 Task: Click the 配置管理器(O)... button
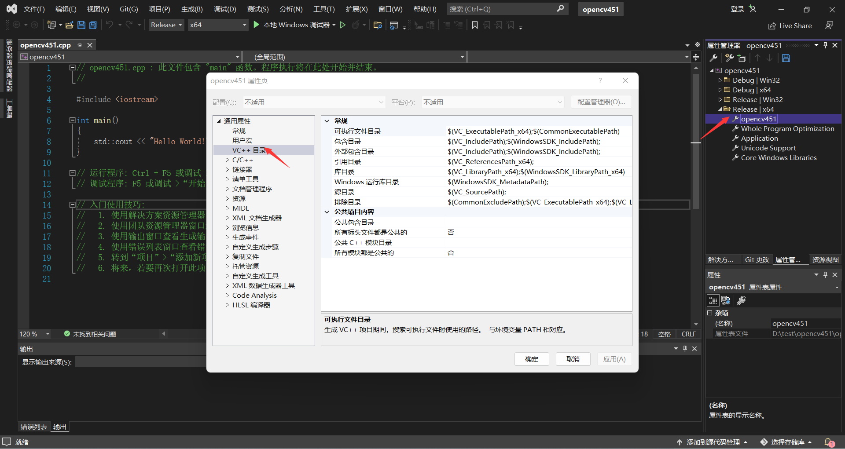[601, 102]
